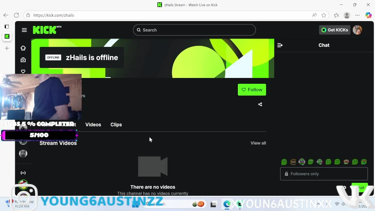The image size is (375, 211).
Task: Open recommended channel with grayscale face avatar
Action: [23, 153]
